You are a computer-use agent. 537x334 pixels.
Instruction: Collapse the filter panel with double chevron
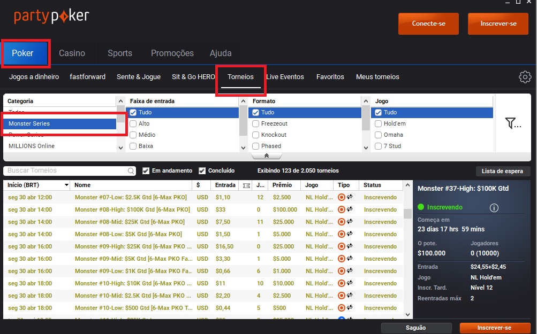[x=267, y=156]
